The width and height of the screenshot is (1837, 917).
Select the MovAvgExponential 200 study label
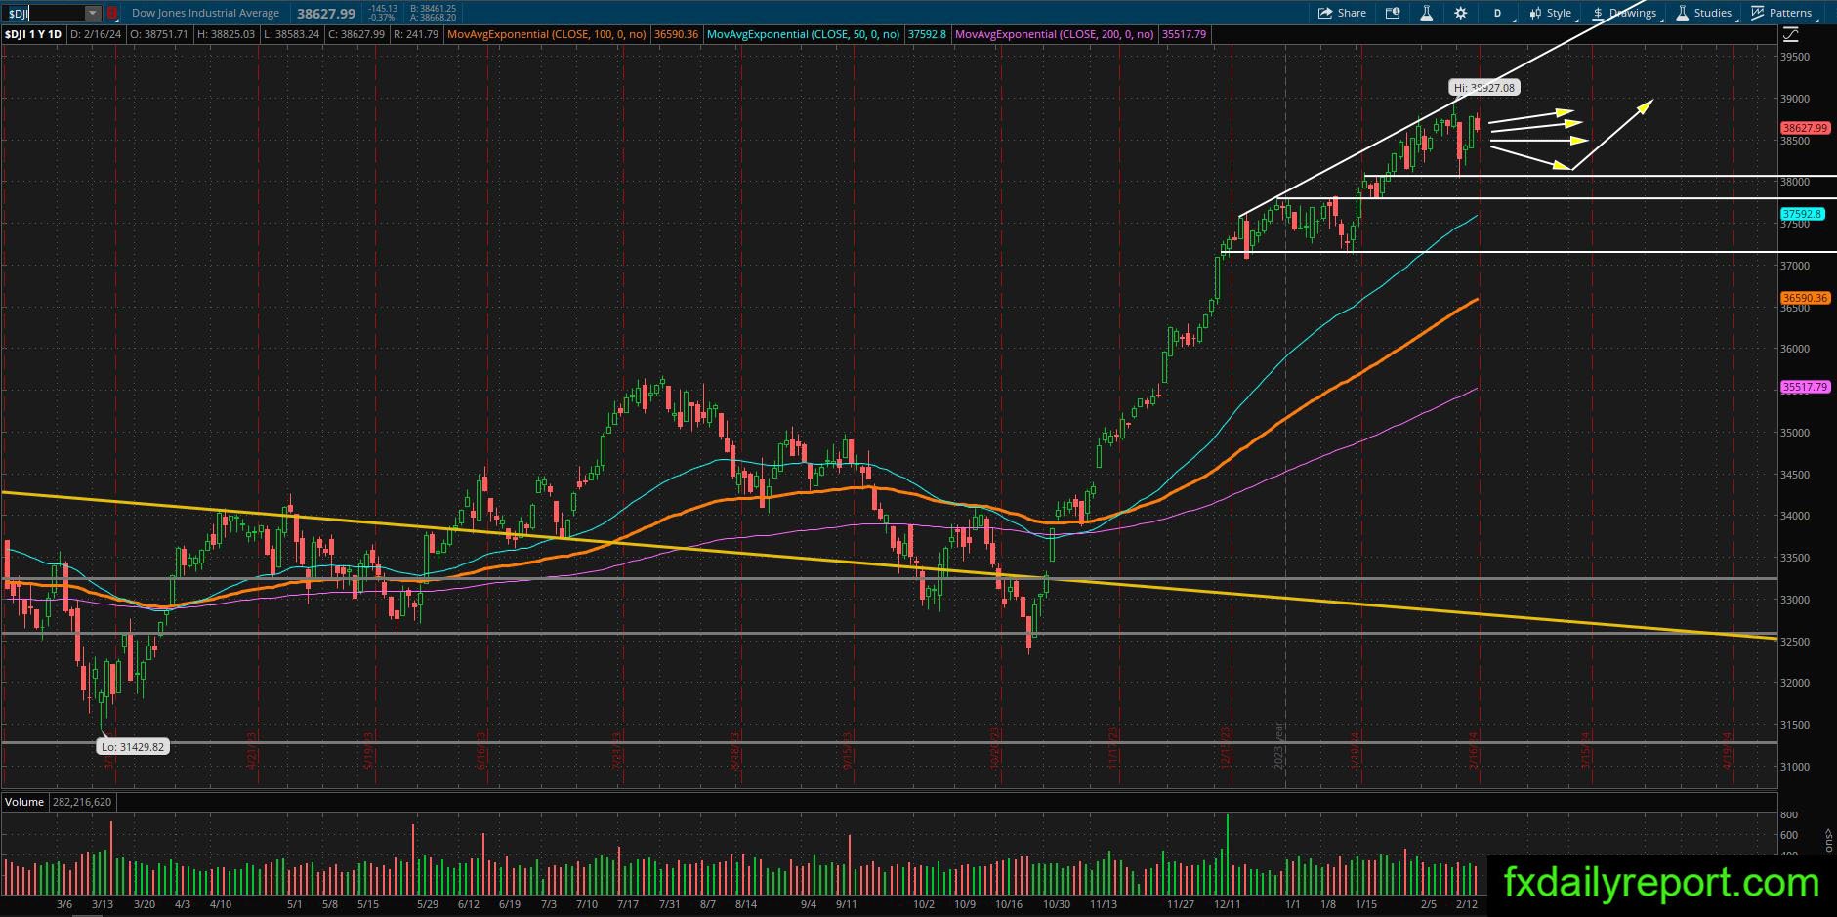point(1055,34)
